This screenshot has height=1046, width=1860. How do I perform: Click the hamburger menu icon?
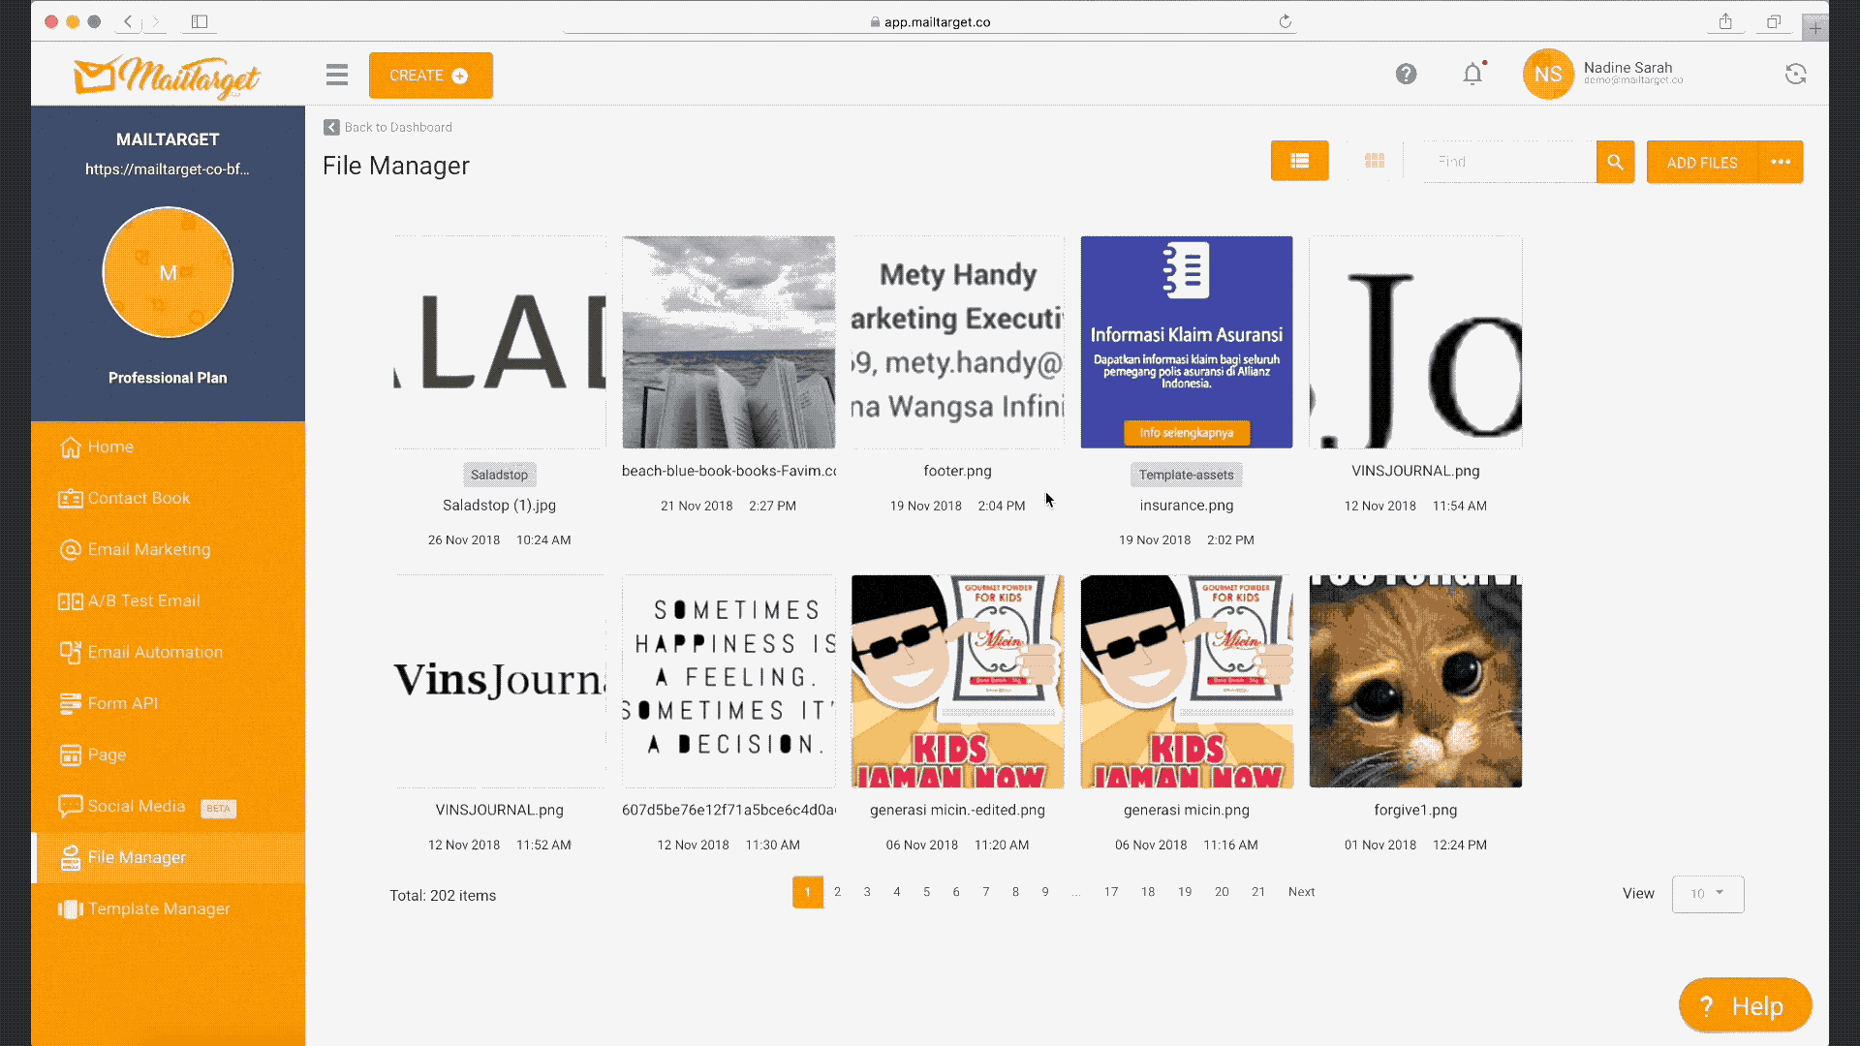(336, 75)
